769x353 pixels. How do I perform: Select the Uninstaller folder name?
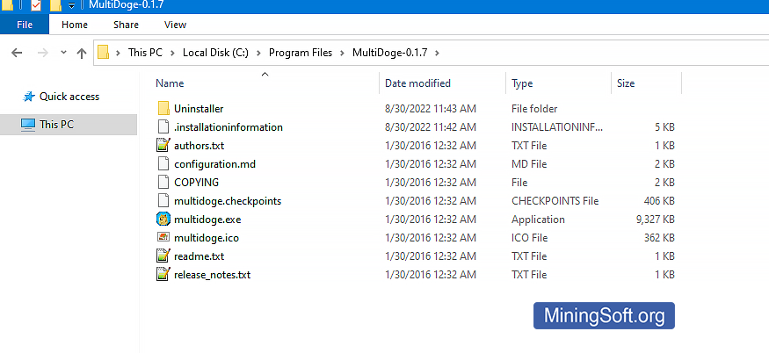[199, 109]
